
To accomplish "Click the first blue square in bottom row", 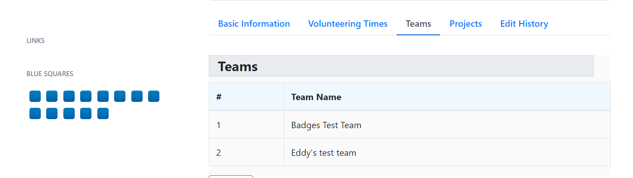I will [35, 114].
